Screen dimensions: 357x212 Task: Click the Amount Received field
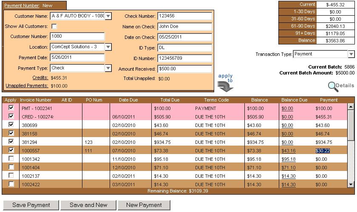click(184, 69)
